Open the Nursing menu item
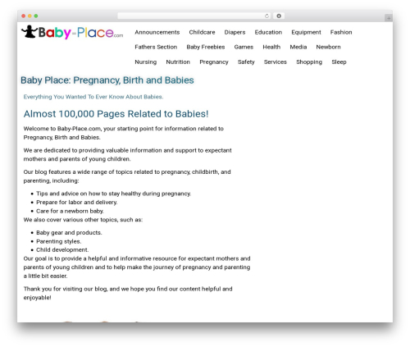This screenshot has width=410, height=347. click(145, 62)
